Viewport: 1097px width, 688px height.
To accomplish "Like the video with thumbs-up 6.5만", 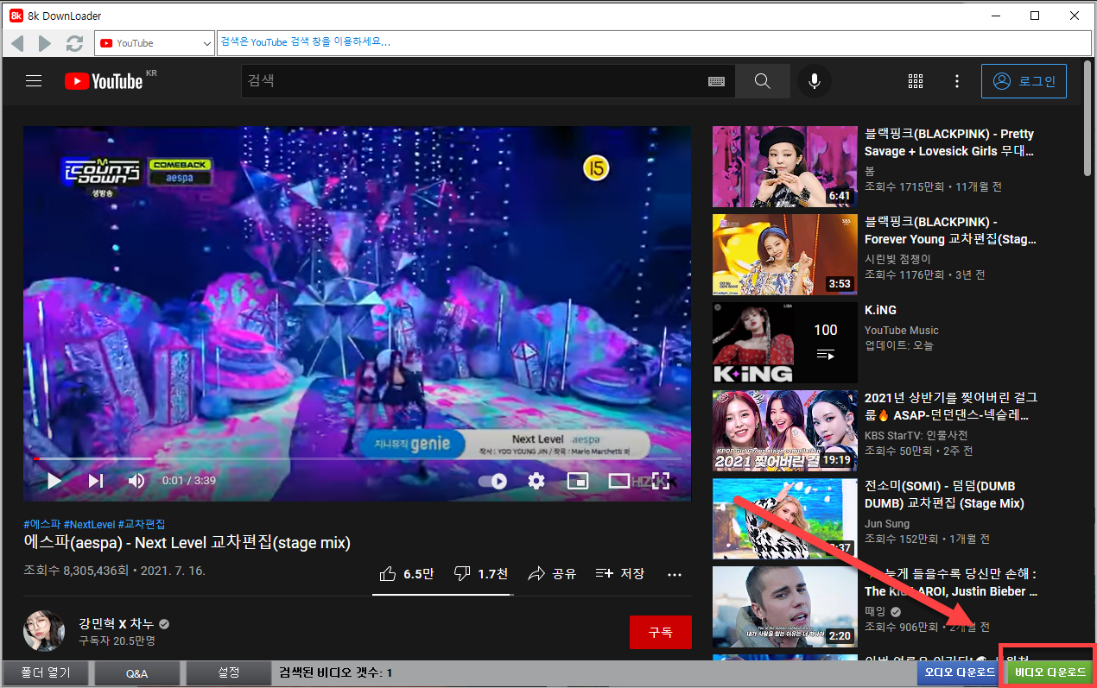I will pyautogui.click(x=406, y=574).
